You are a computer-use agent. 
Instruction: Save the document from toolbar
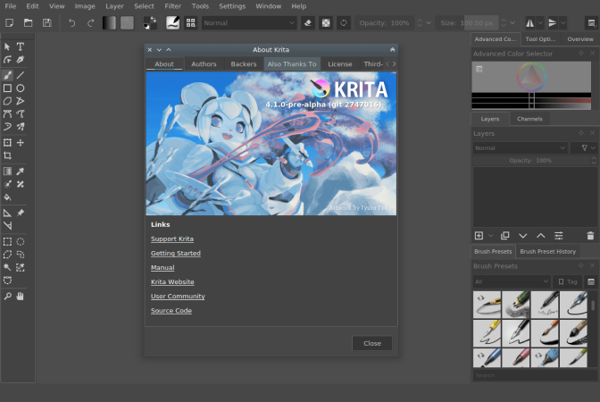pyautogui.click(x=46, y=23)
